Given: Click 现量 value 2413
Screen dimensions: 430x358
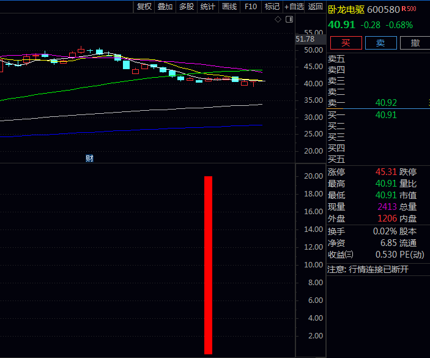Looking at the screenshot, I should coord(387,207).
